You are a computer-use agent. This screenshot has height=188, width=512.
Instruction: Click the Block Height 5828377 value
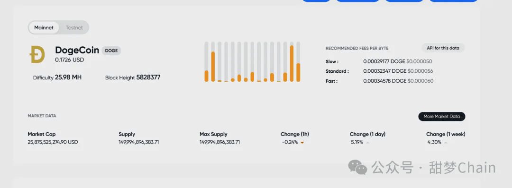[148, 77]
